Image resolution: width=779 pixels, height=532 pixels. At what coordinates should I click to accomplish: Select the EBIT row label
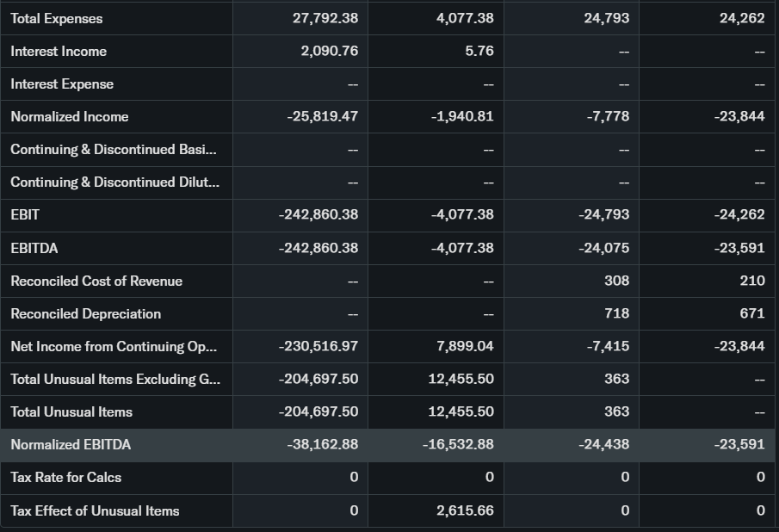[25, 214]
